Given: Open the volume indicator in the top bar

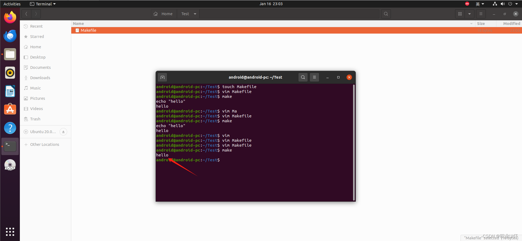Looking at the screenshot, I should pos(502,4).
